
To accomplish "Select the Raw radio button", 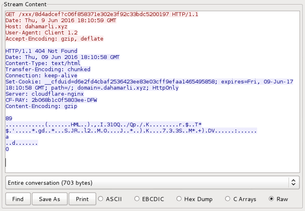I will point(271,199).
